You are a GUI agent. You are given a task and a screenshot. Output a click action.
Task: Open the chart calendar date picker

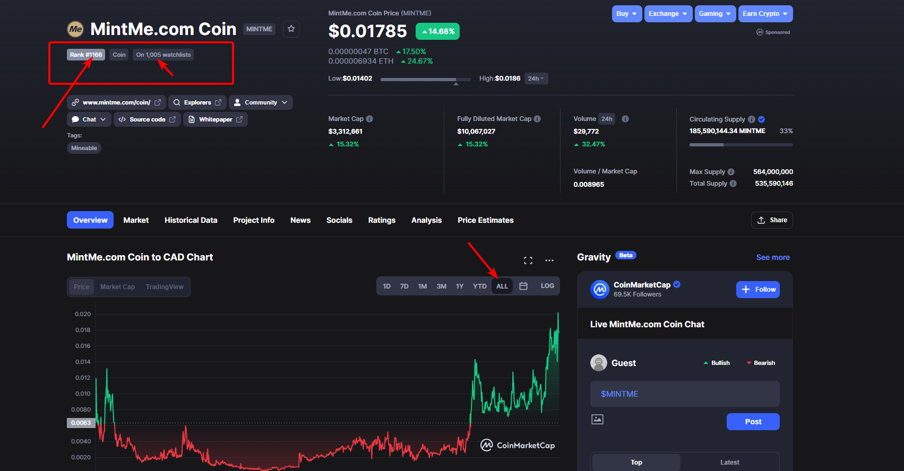click(523, 286)
